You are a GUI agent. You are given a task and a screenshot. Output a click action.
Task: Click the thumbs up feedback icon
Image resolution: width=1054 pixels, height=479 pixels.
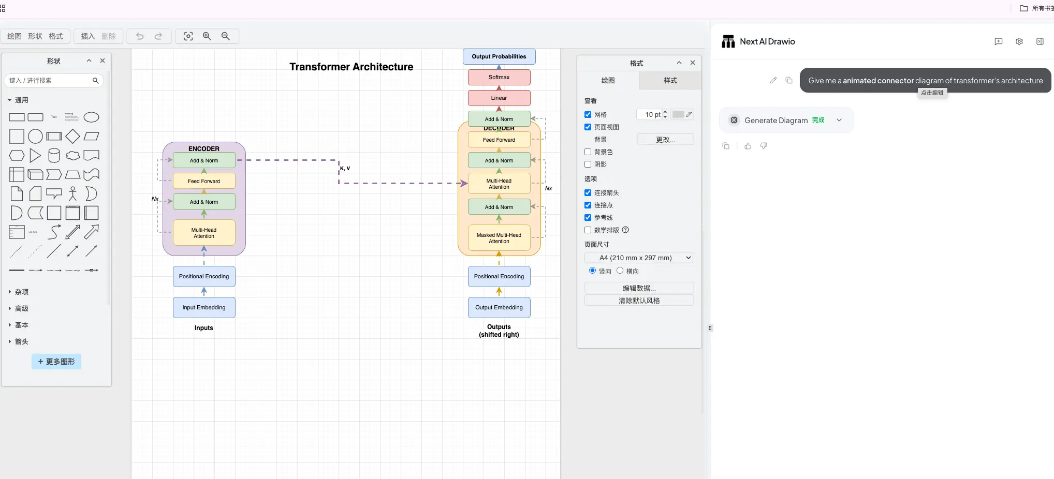click(748, 146)
